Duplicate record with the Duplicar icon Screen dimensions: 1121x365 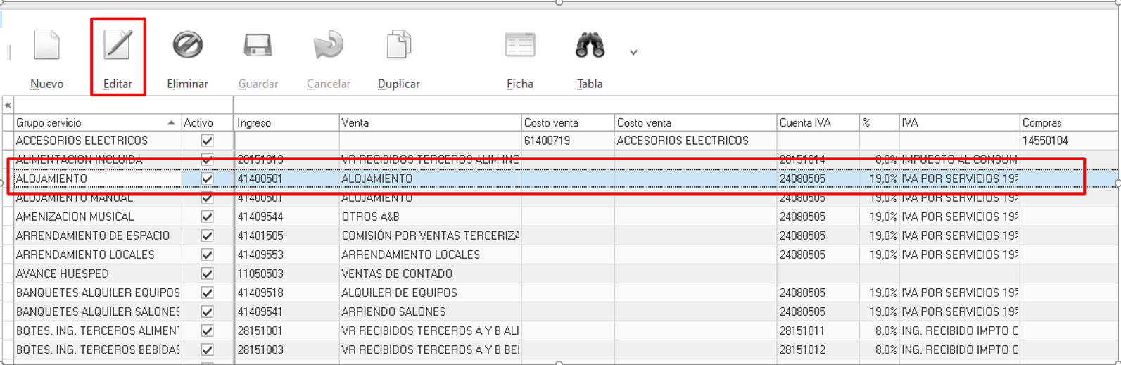[x=398, y=46]
